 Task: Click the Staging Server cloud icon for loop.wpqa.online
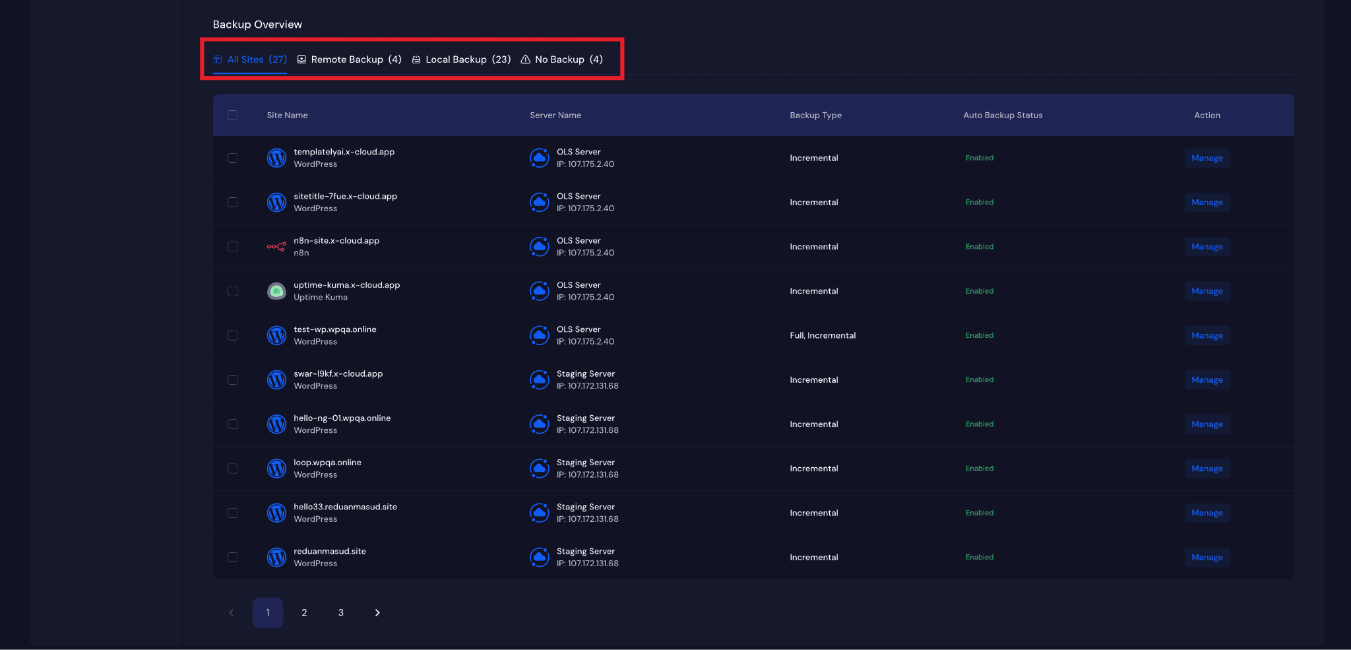tap(539, 469)
